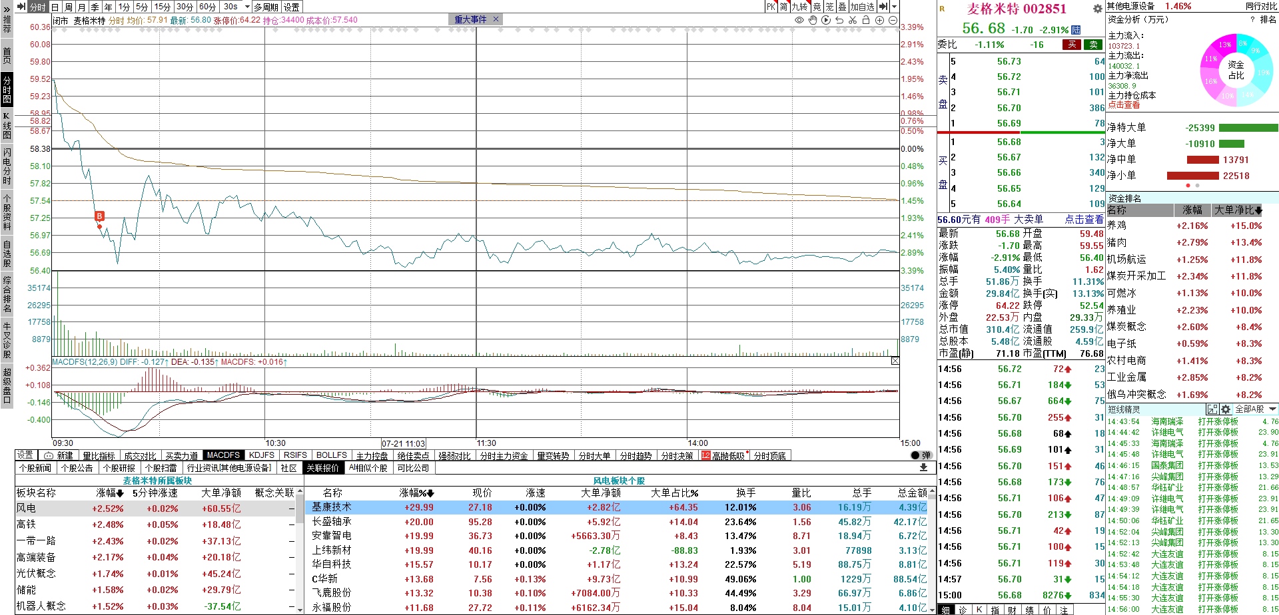Open the 多周期 multi-period view
Viewport: 1279px width, 615px height.
click(266, 7)
